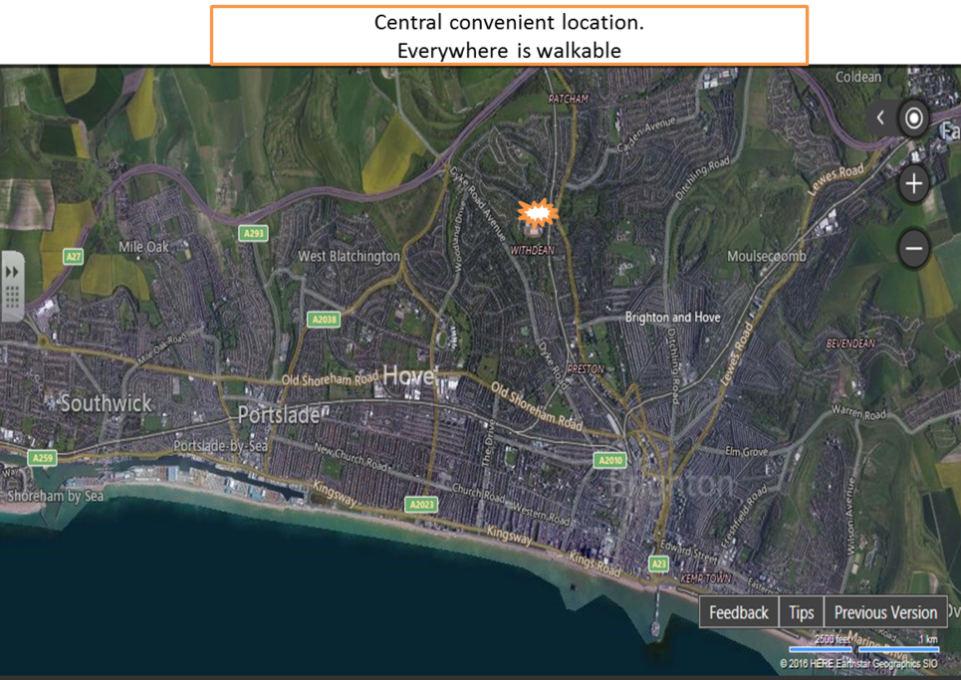Click the A293 road shield
961x680 pixels.
pyautogui.click(x=253, y=233)
